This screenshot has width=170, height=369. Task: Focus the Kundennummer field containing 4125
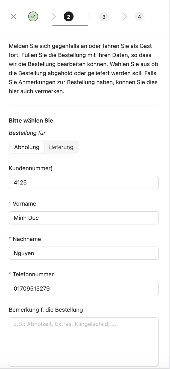pyautogui.click(x=84, y=183)
